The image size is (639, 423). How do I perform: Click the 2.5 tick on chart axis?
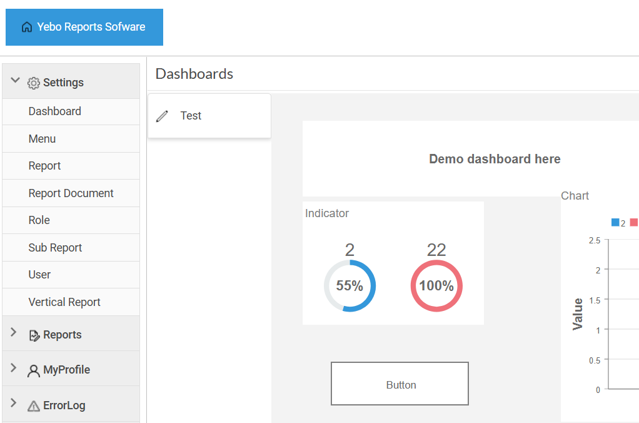pyautogui.click(x=595, y=240)
